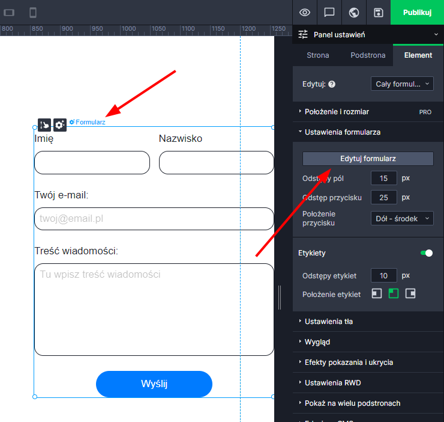Open the Położenie przycisku dropdown
Screen dimensions: 444x422
coord(402,219)
